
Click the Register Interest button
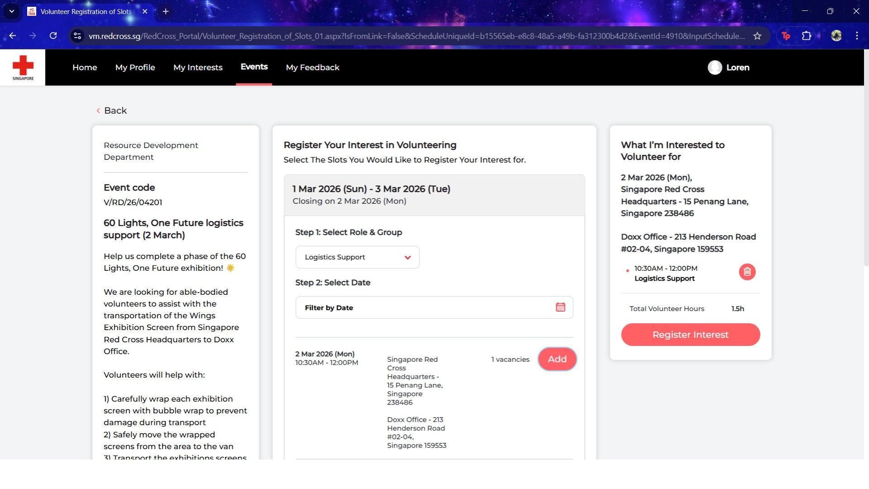690,335
